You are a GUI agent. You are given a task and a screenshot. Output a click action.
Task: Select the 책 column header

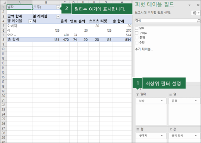(46, 21)
